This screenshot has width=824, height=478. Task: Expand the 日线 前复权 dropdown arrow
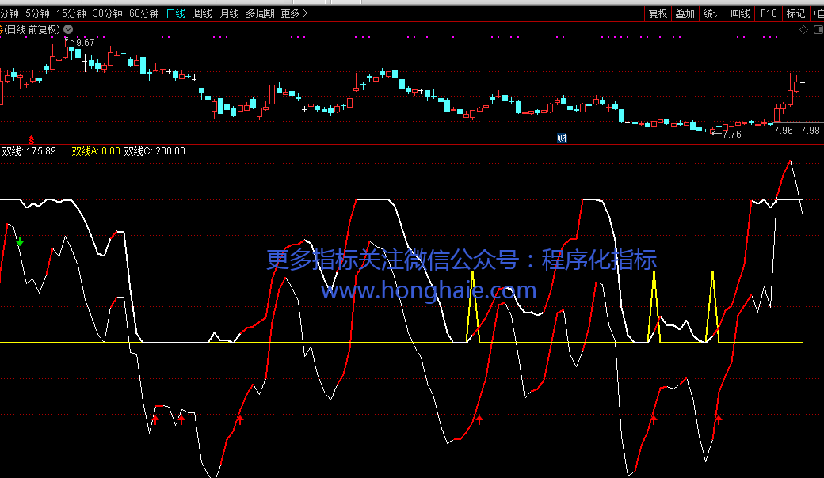click(x=68, y=29)
